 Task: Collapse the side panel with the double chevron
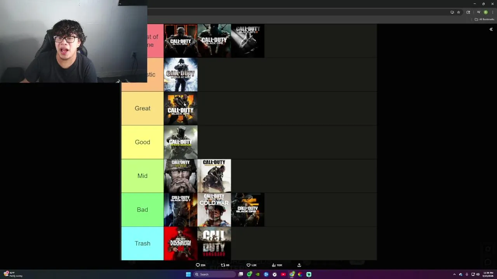491,29
